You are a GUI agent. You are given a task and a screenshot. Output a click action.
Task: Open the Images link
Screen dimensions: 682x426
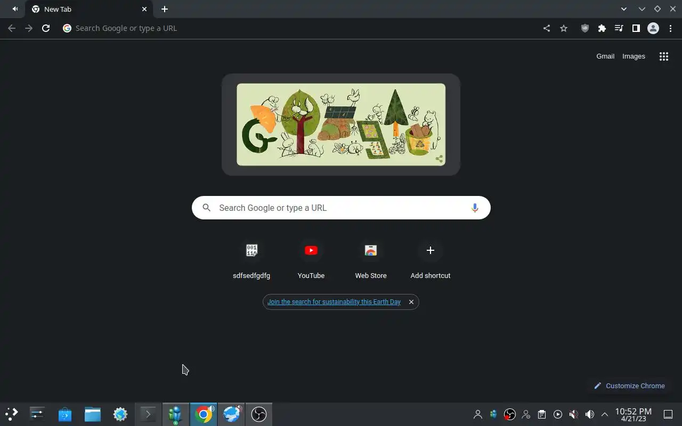click(x=634, y=56)
